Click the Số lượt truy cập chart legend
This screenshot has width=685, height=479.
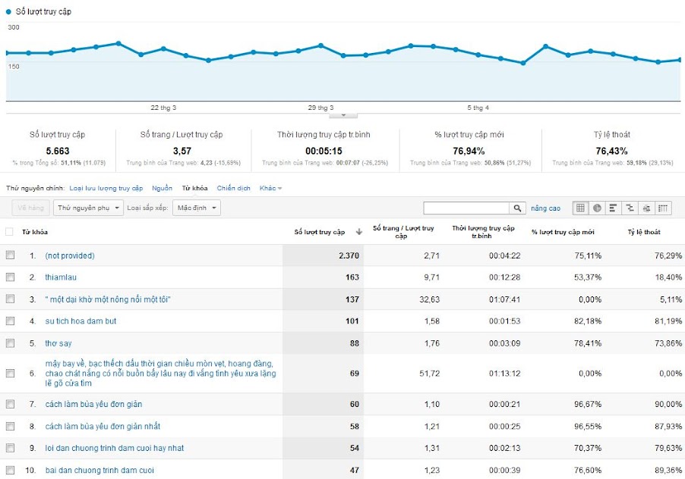click(x=39, y=12)
